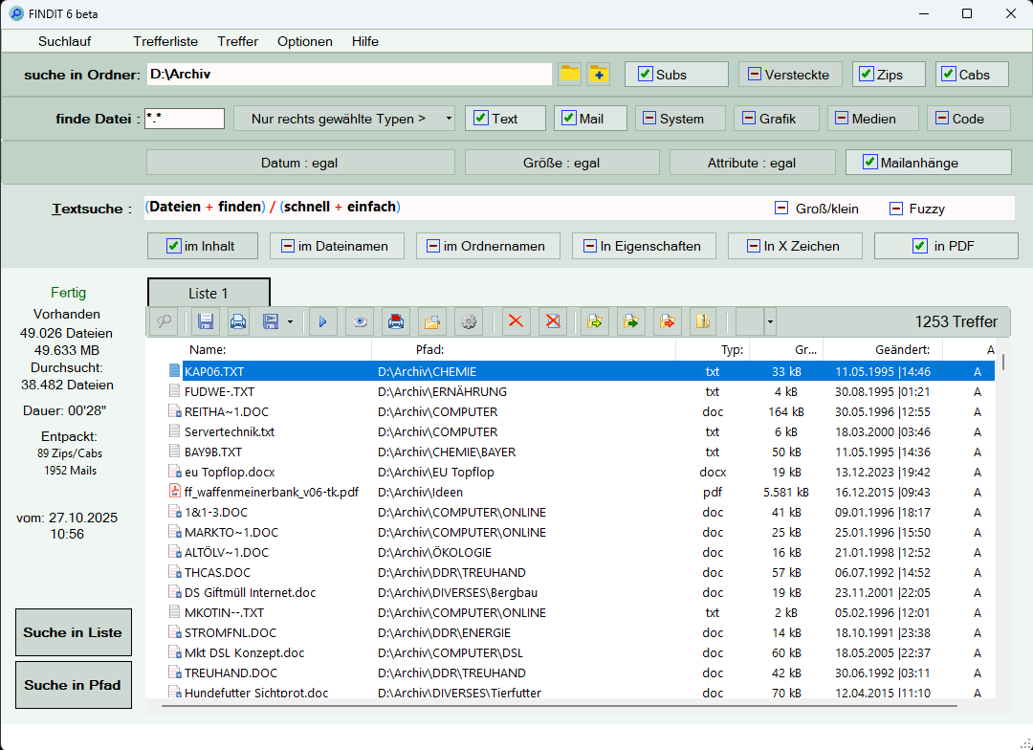Expand the arrow next to second save icon
Screen dimensions: 1033x750
tap(290, 322)
